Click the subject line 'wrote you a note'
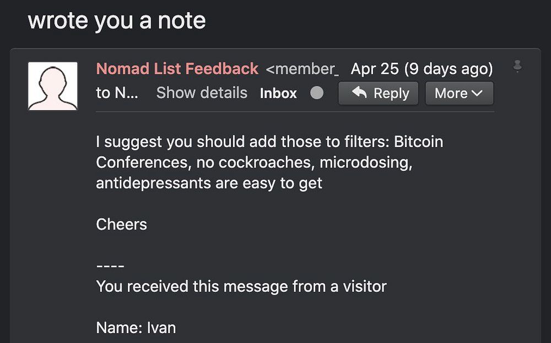Viewport: 551px width, 343px height. (x=117, y=21)
